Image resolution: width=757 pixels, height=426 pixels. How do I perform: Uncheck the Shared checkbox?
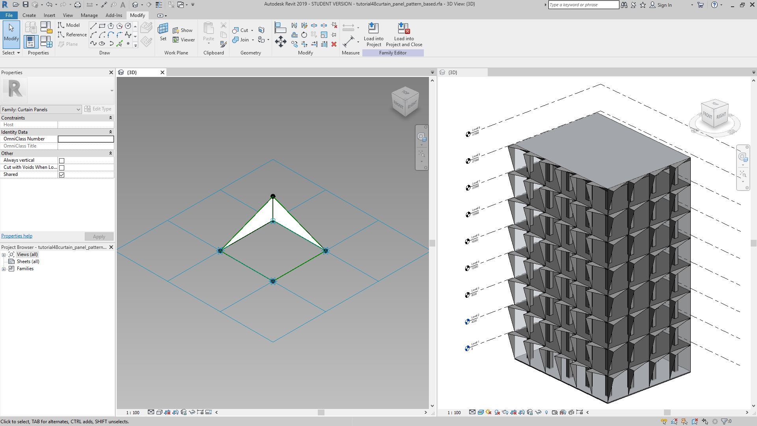pyautogui.click(x=62, y=175)
